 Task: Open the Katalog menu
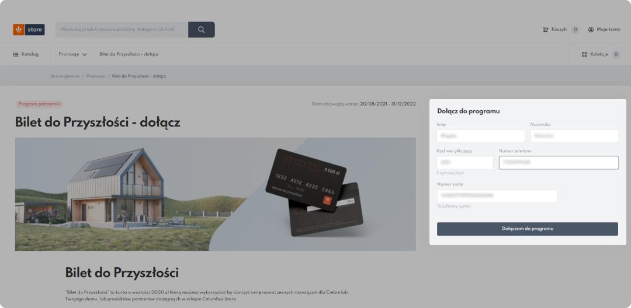[26, 54]
